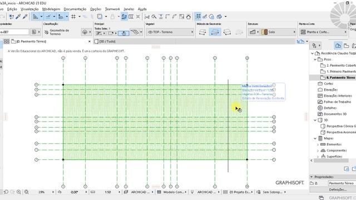Screen dimensions: 356x200
Task: Open the Sem Sobrep... graphic override dropdown
Action: pos(271,192)
